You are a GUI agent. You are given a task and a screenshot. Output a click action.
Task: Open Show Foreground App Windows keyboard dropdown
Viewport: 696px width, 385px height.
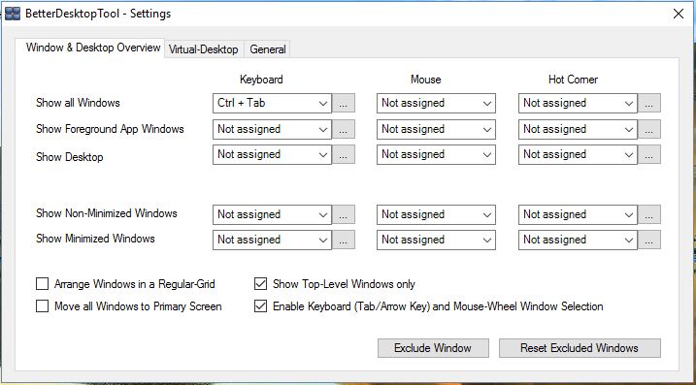click(272, 129)
